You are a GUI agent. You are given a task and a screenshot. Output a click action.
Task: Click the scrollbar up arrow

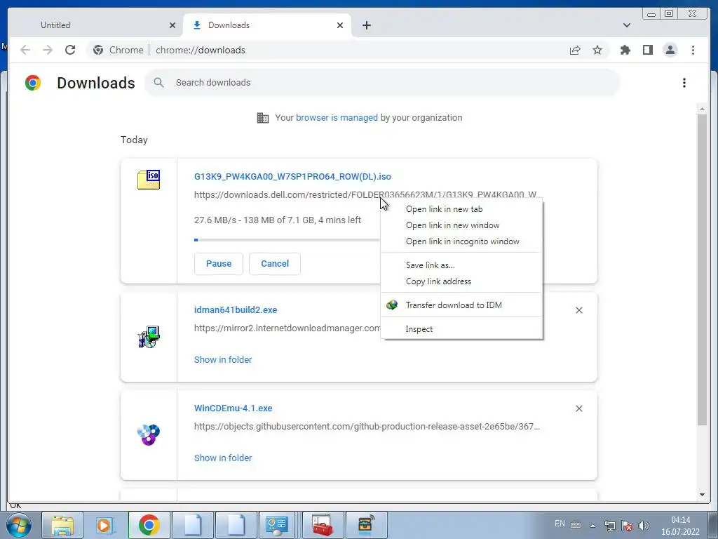[702, 109]
